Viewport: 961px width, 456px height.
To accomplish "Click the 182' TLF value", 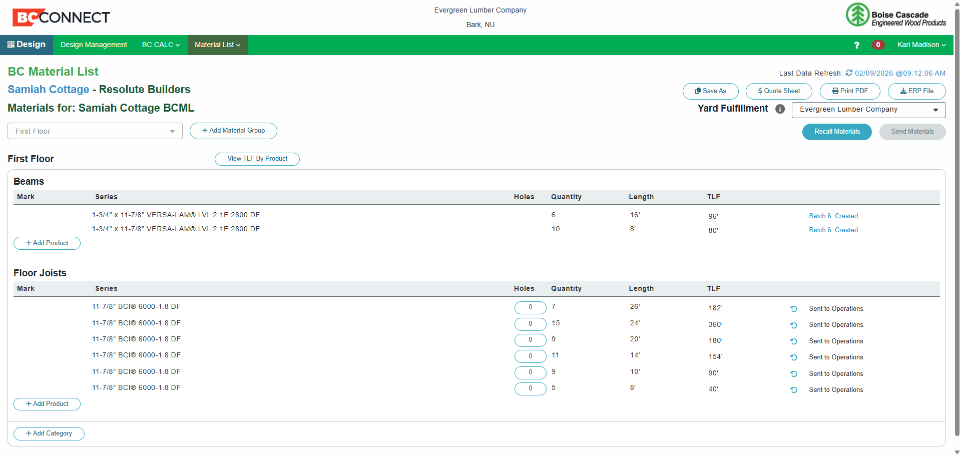I will pyautogui.click(x=715, y=308).
